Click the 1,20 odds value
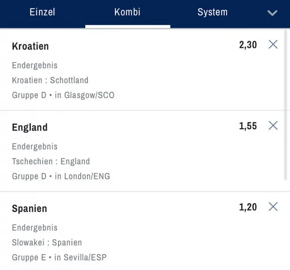Image resolution: width=290 pixels, height=270 pixels. pos(248,207)
